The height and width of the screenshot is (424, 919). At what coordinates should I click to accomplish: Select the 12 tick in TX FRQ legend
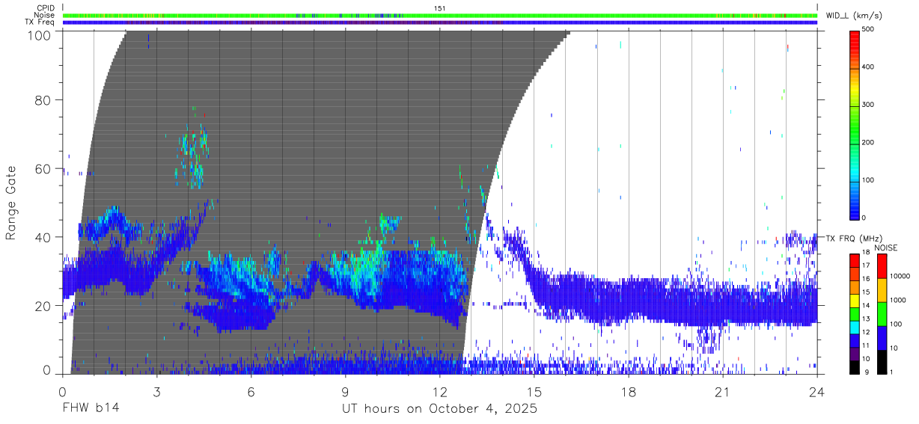pos(866,332)
